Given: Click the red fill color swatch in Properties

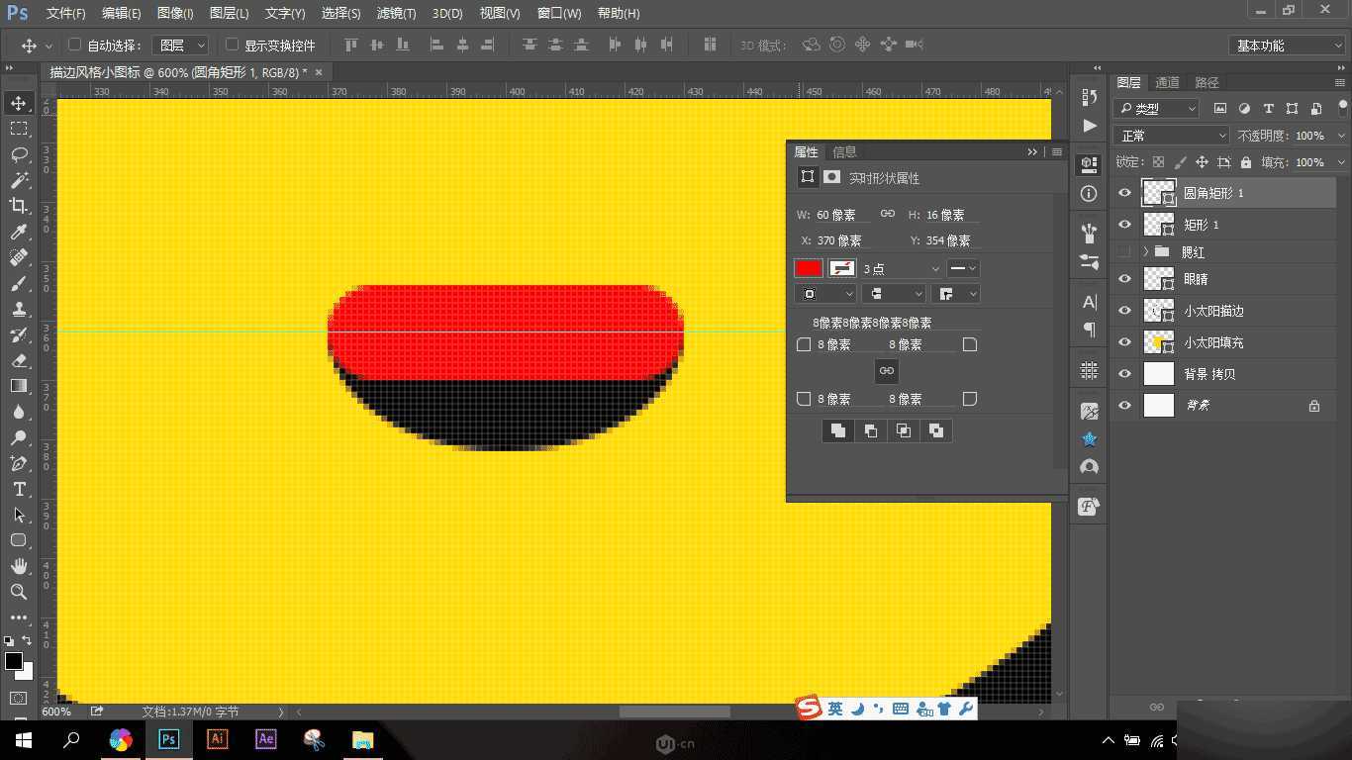Looking at the screenshot, I should (808, 268).
